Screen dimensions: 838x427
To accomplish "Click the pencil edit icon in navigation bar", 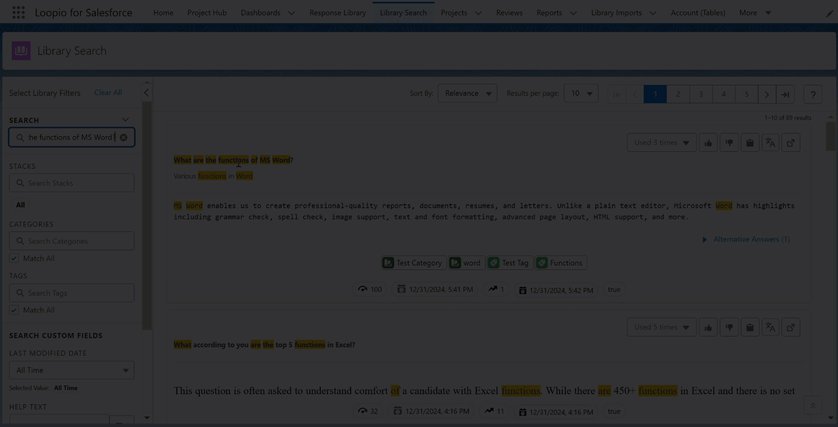I will pos(829,14).
